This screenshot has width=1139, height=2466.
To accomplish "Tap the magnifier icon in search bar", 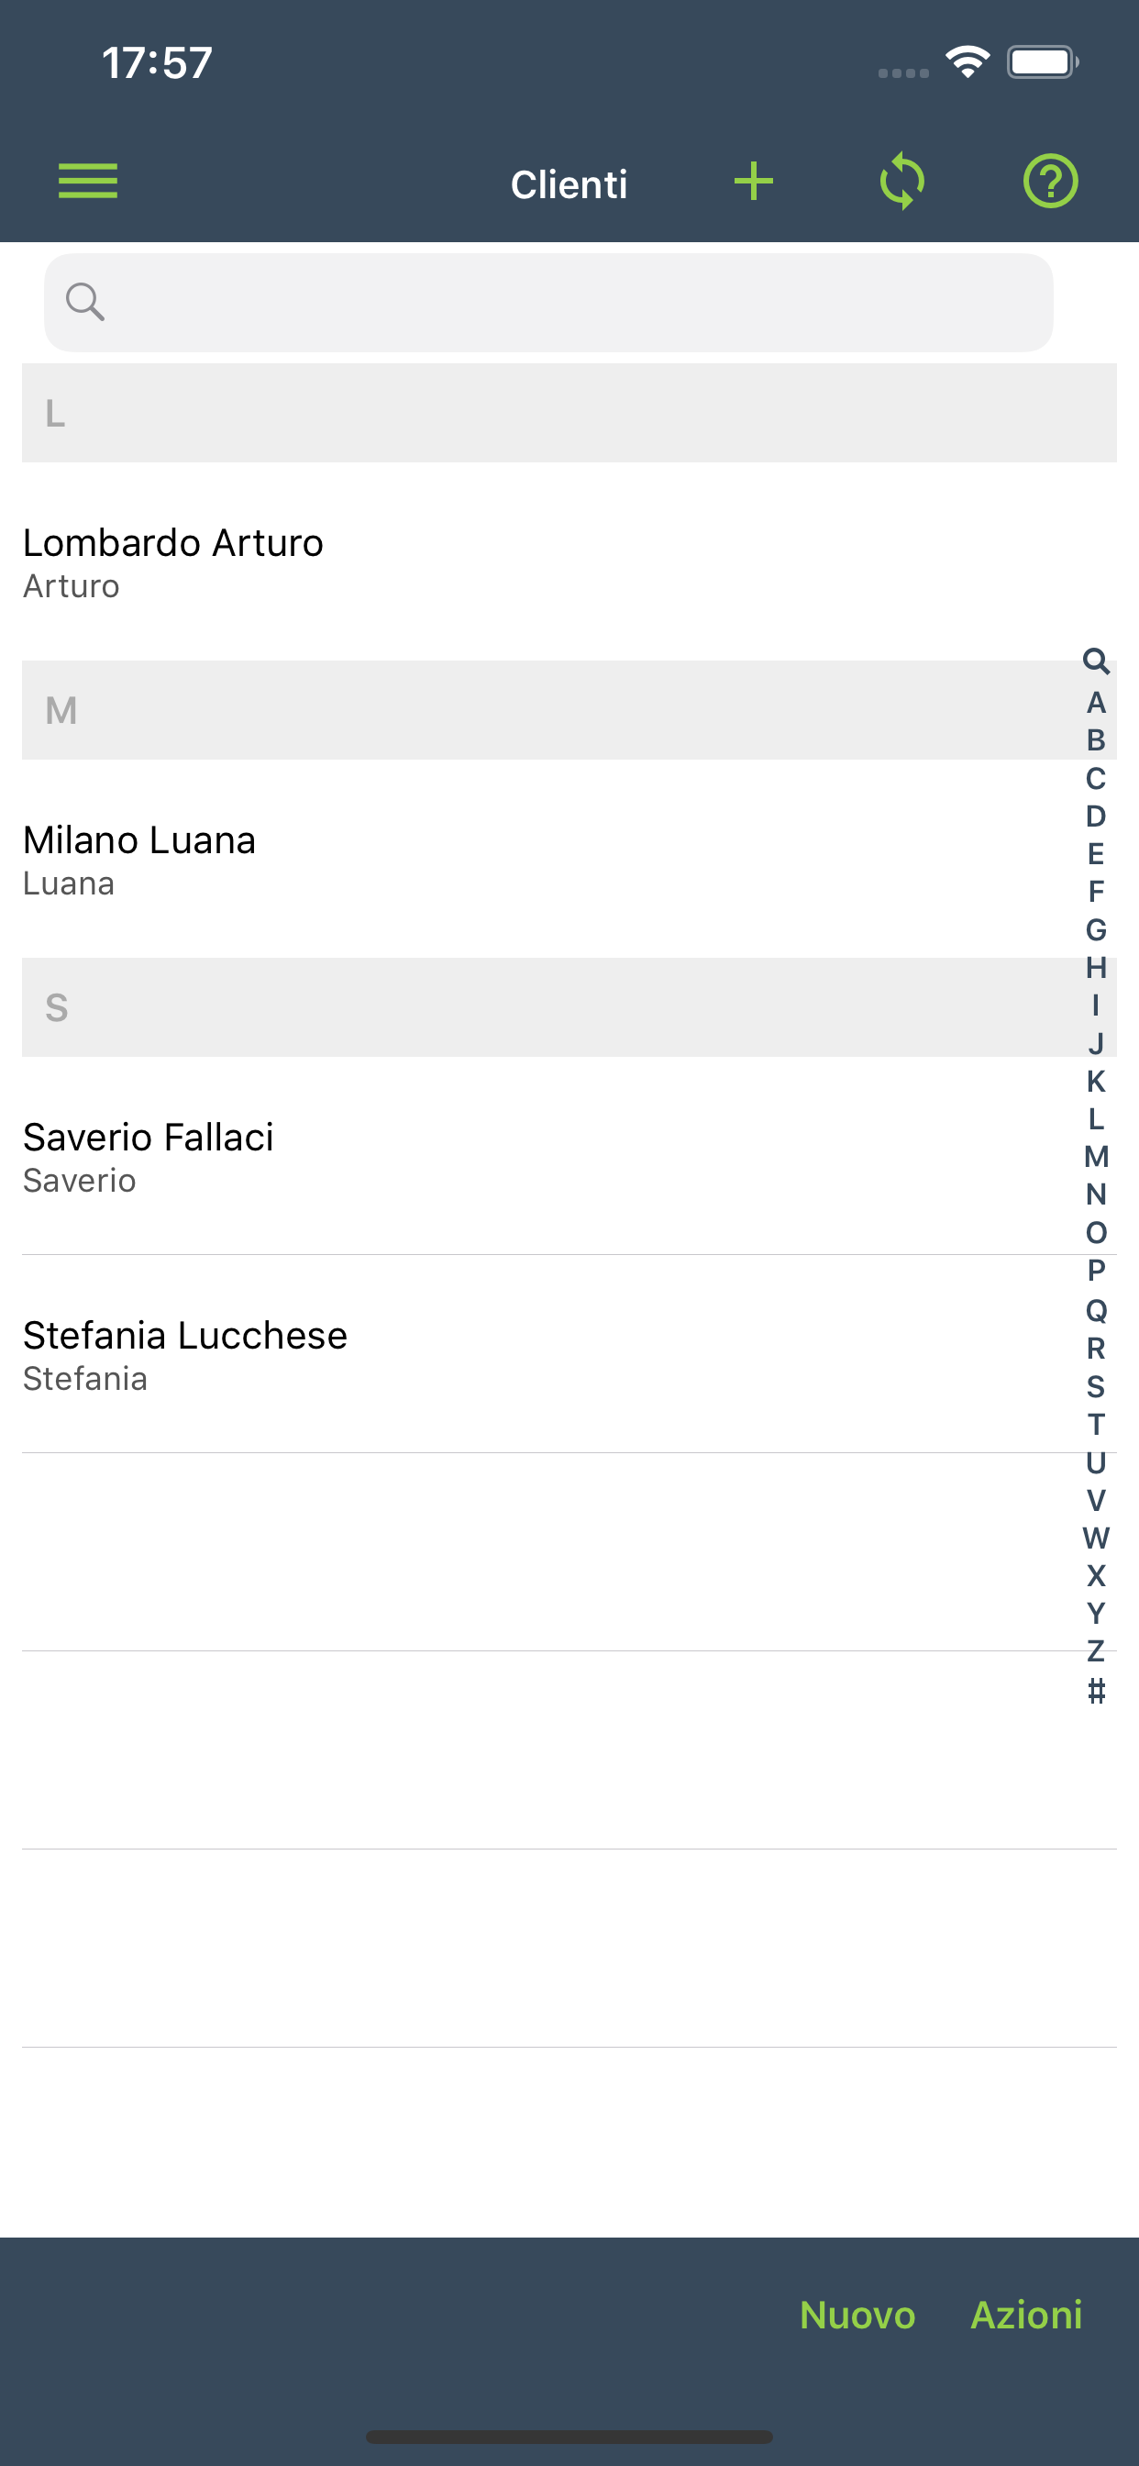I will pyautogui.click(x=84, y=302).
